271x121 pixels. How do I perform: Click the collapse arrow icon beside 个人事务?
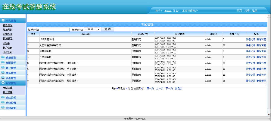(3, 20)
